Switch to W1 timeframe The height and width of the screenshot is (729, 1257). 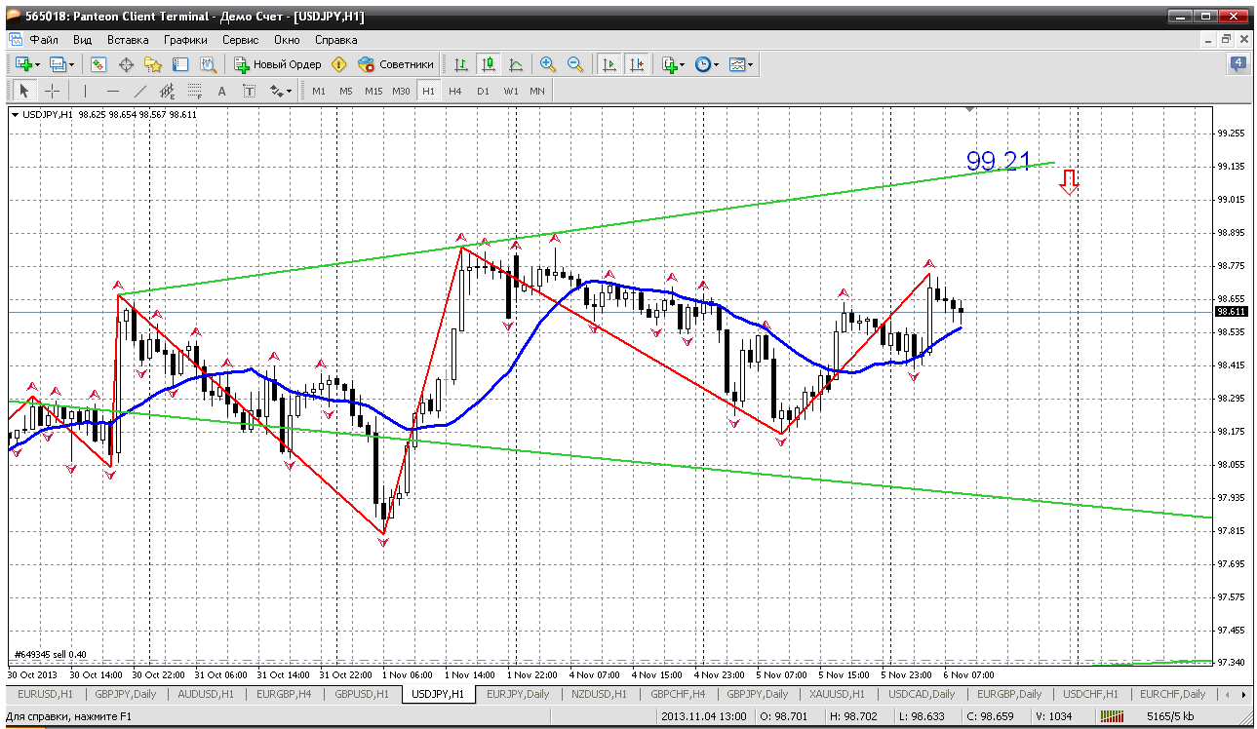tap(510, 91)
